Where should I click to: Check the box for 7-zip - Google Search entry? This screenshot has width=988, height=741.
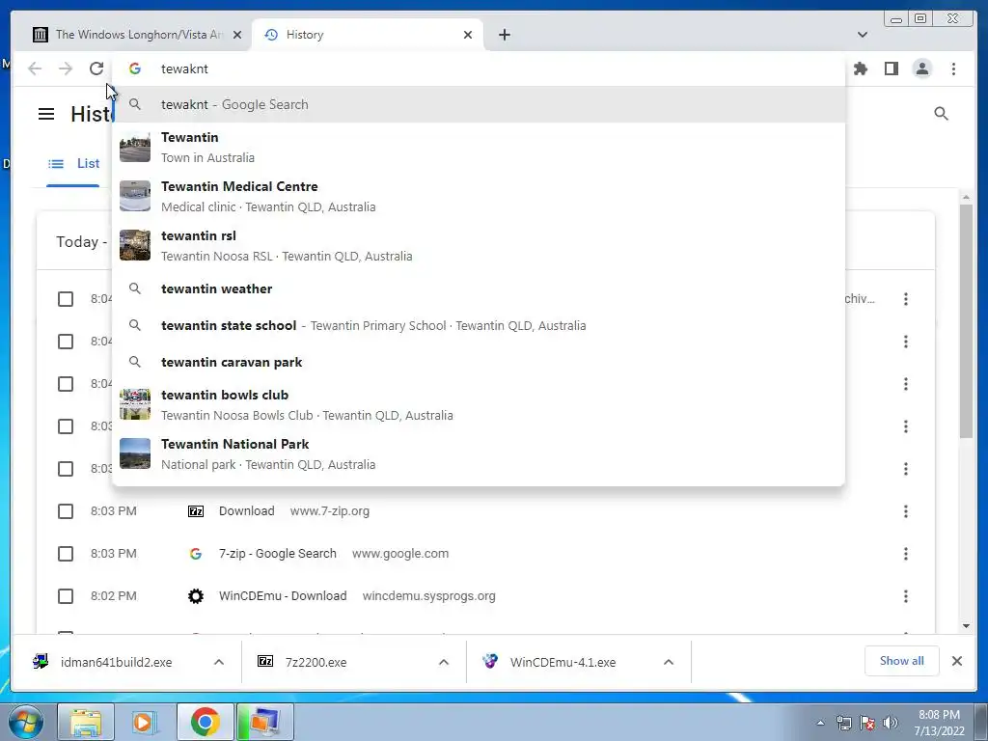pyautogui.click(x=66, y=554)
